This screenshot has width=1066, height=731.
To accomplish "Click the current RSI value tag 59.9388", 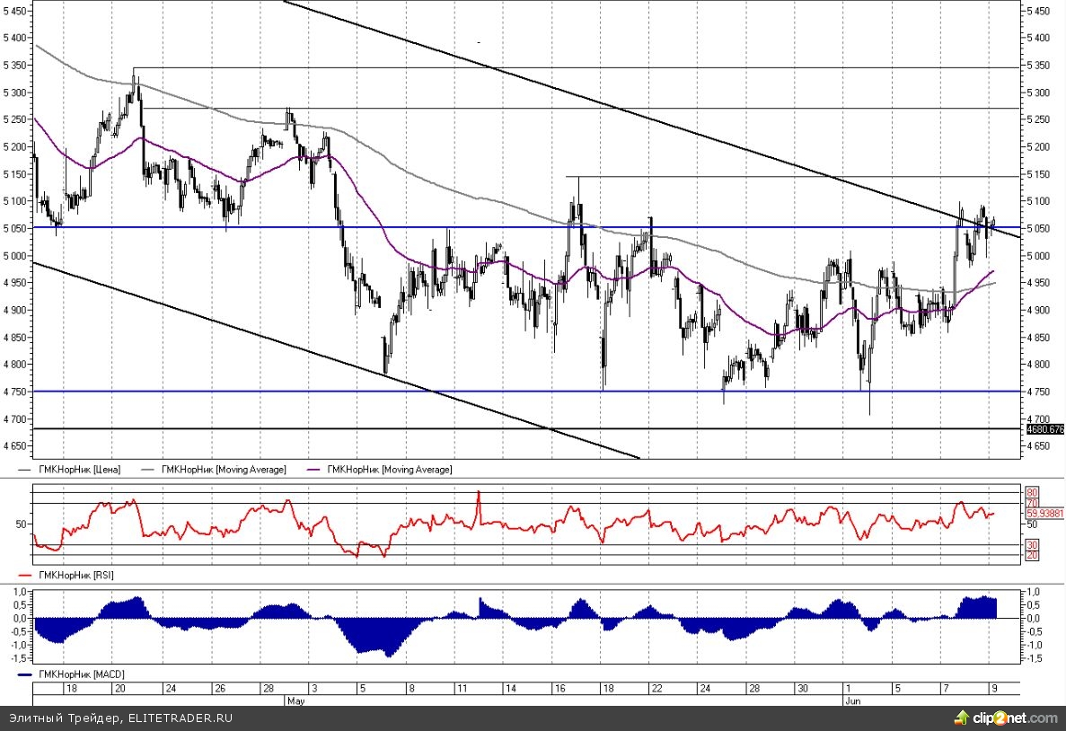I will pyautogui.click(x=1044, y=514).
